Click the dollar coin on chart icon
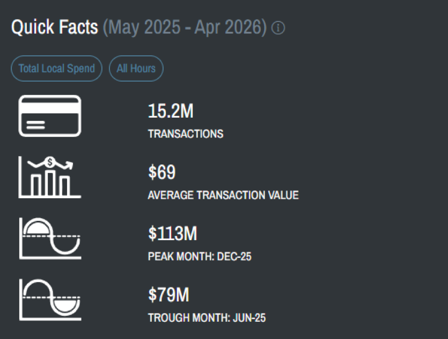448x339 pixels. [x=50, y=162]
